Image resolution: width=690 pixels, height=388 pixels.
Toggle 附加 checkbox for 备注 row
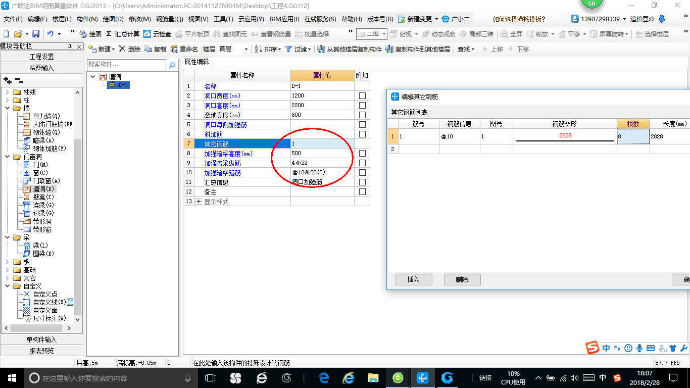(362, 192)
